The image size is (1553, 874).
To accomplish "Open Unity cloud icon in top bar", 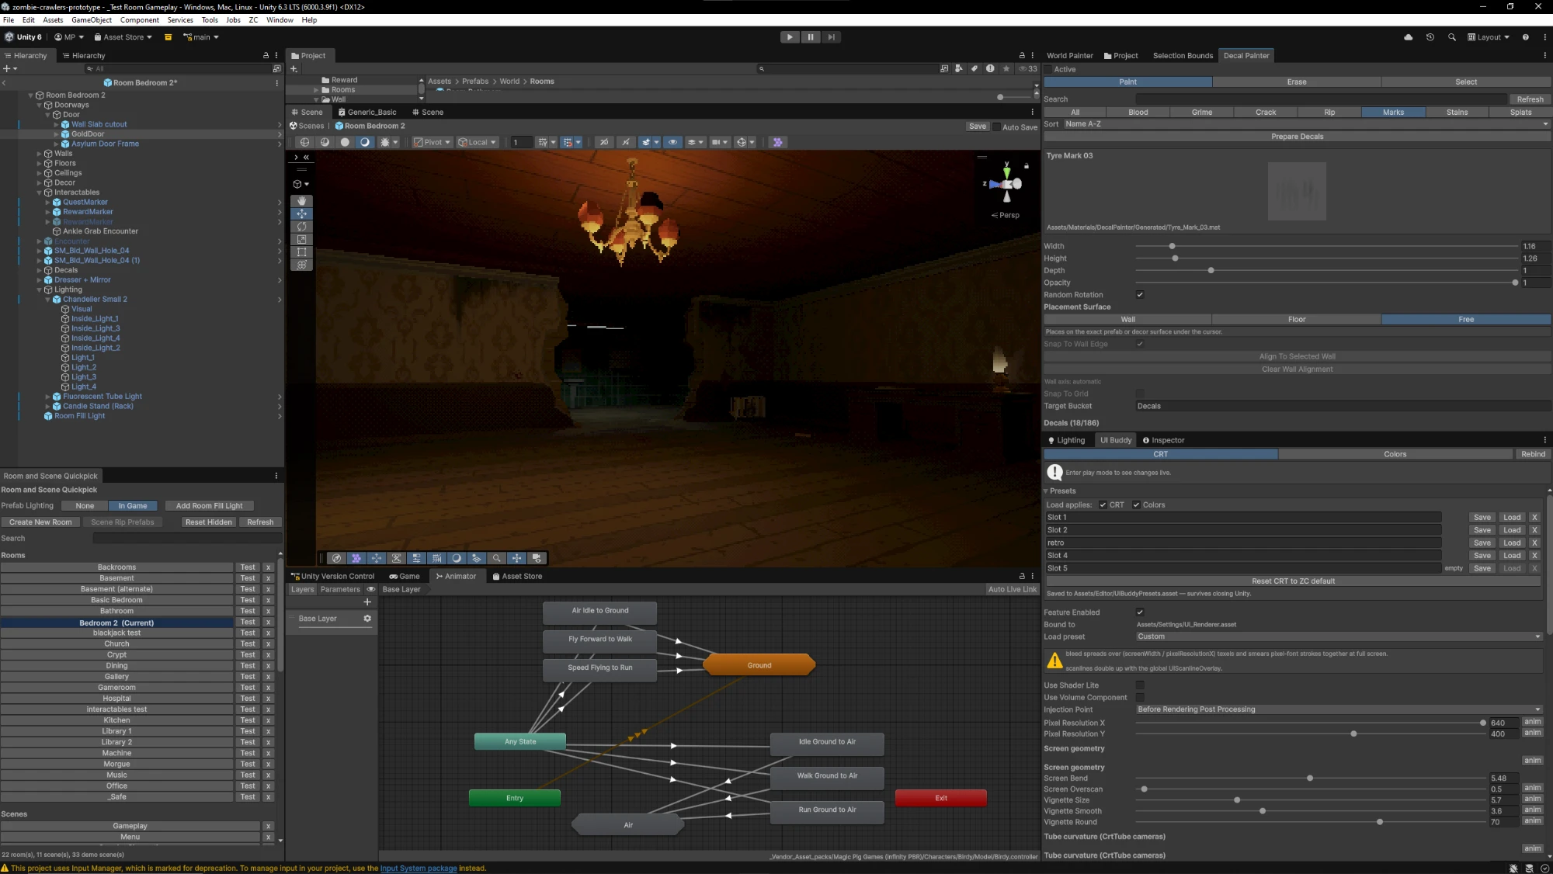I will pyautogui.click(x=1409, y=37).
